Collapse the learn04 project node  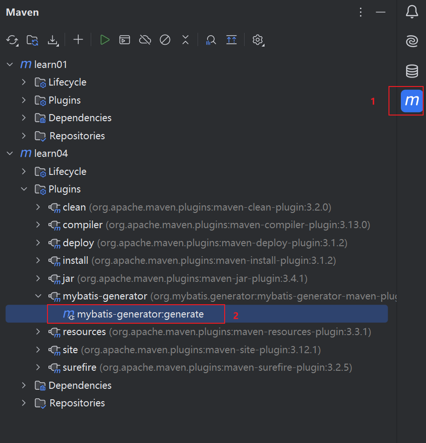click(x=10, y=154)
